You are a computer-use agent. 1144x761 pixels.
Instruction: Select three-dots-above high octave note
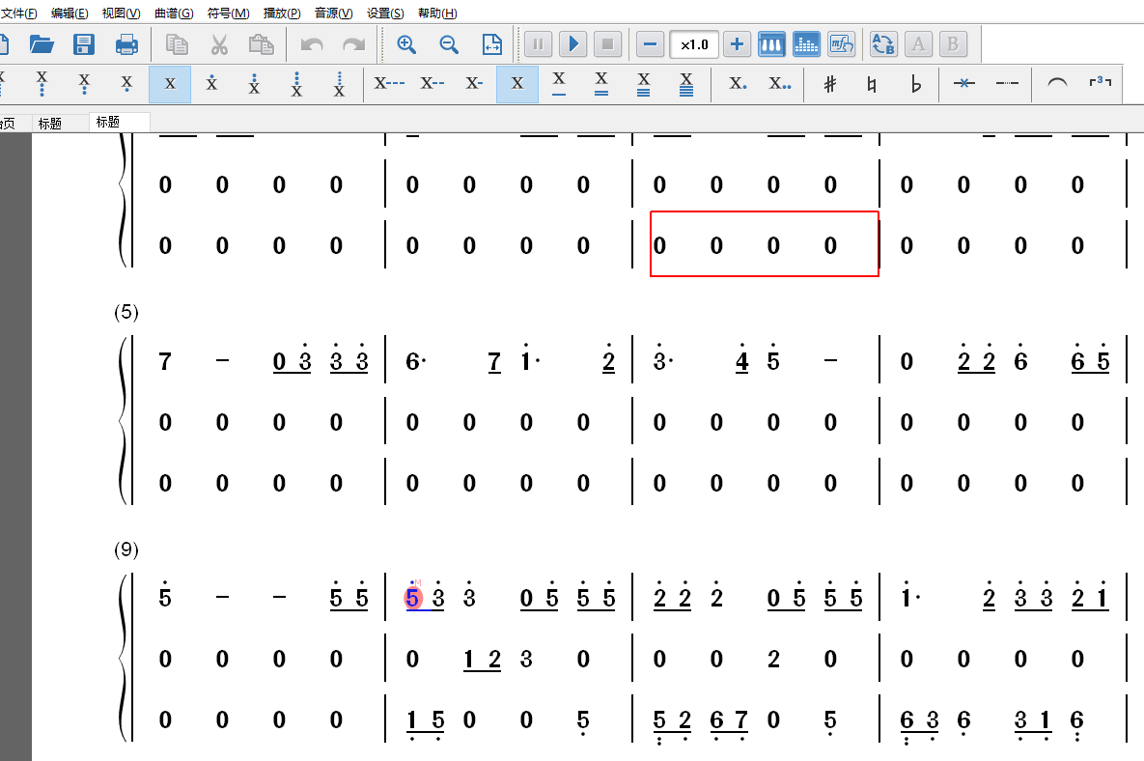click(296, 84)
